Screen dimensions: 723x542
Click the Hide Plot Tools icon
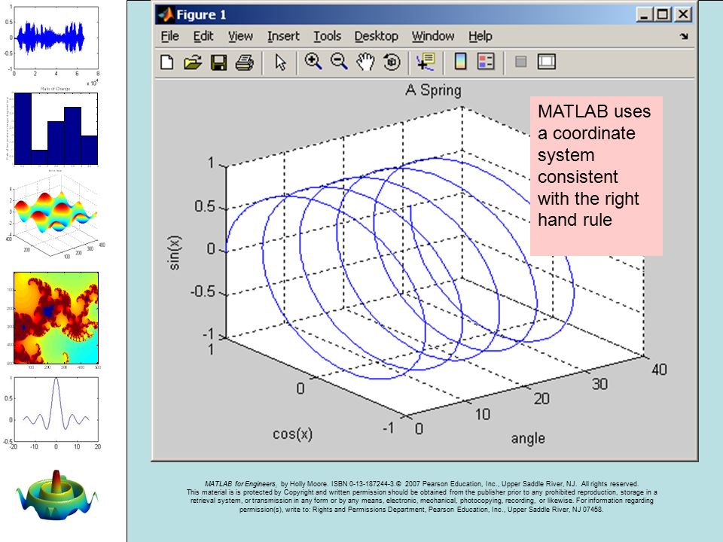(x=520, y=61)
